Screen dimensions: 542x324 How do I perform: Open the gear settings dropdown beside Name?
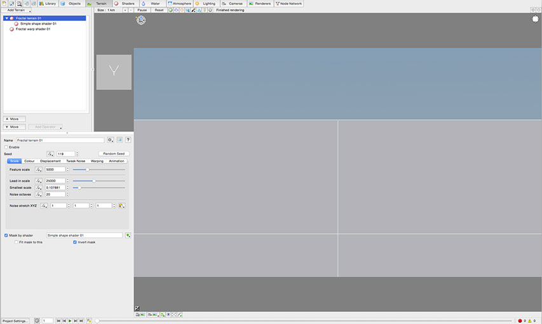111,139
